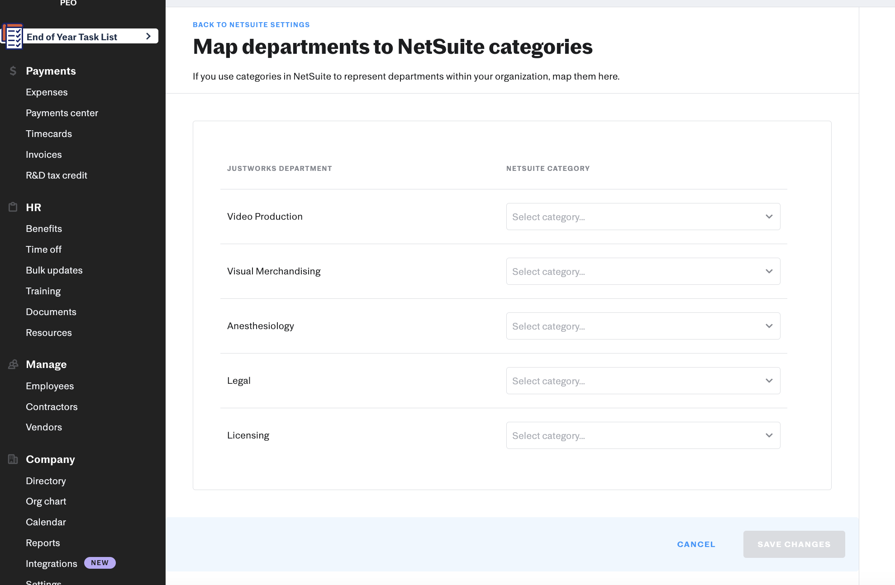This screenshot has width=895, height=585.
Task: Open the Timecards page from the sidebar
Action: pos(48,133)
